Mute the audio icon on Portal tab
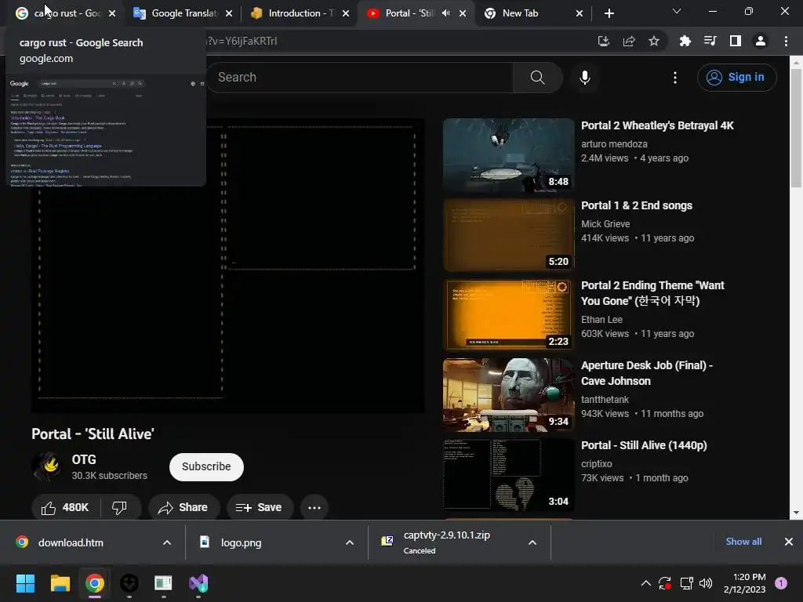The width and height of the screenshot is (803, 602). click(446, 13)
